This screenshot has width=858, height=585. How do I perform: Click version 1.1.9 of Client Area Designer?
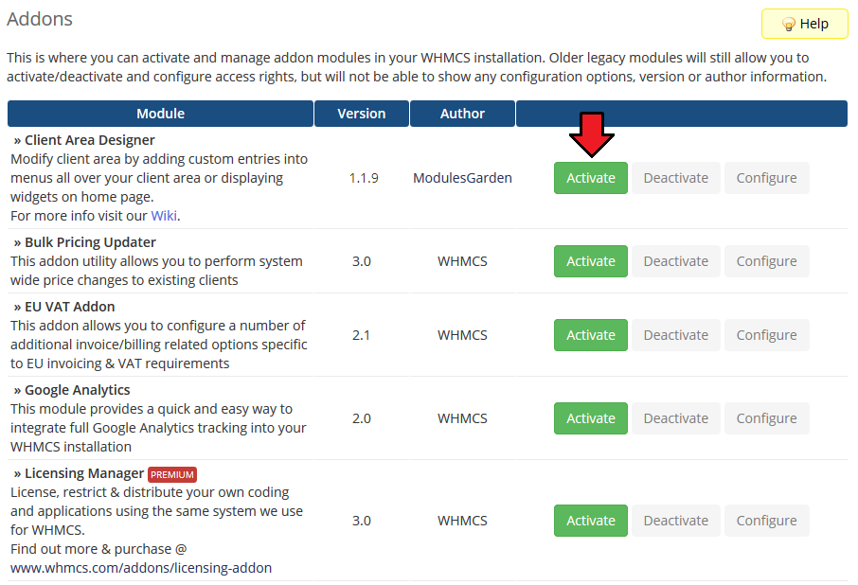pos(364,178)
